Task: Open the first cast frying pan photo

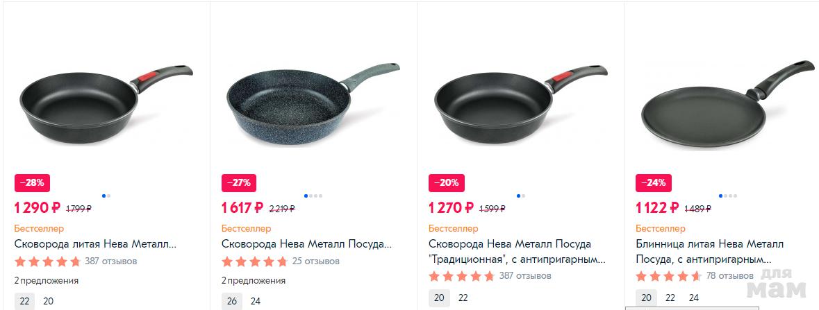Action: (x=106, y=102)
